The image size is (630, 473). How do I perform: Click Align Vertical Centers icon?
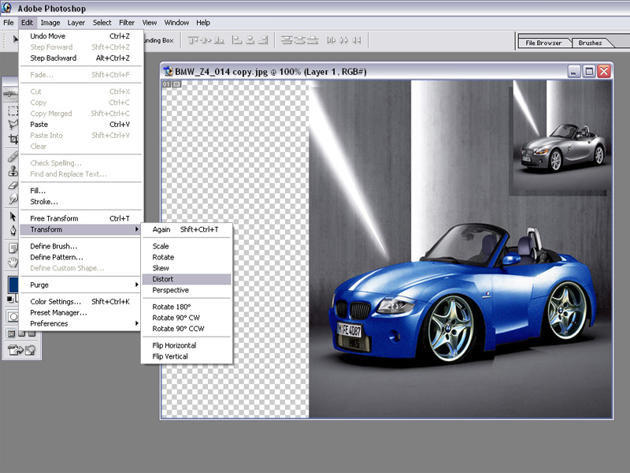[x=206, y=40]
